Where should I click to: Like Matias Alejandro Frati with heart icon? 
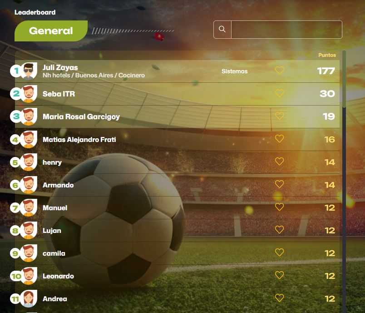click(279, 139)
